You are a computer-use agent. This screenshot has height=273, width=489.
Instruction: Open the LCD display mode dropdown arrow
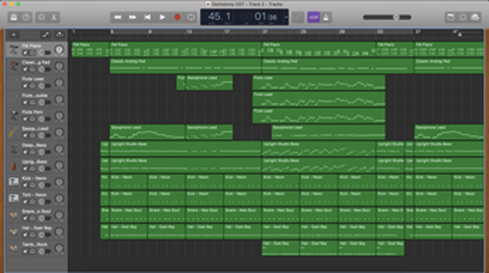point(286,17)
